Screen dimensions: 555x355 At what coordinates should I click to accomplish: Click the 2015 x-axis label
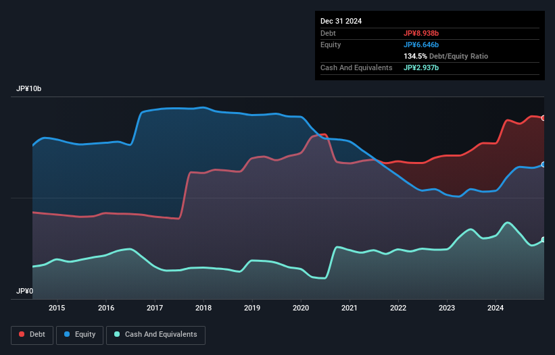coord(57,308)
